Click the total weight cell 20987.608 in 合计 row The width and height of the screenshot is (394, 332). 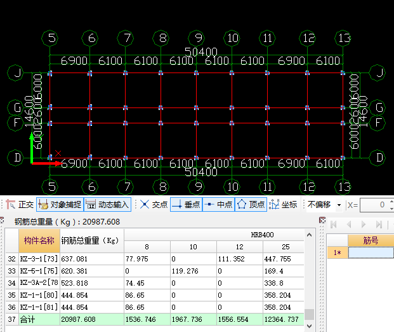(x=92, y=319)
